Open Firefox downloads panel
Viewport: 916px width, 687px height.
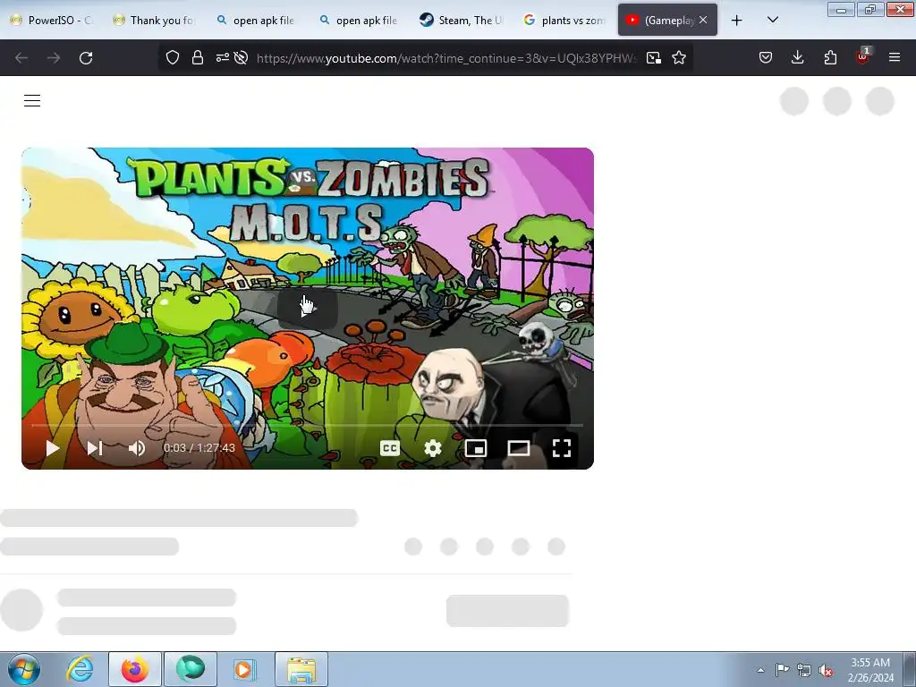(797, 57)
